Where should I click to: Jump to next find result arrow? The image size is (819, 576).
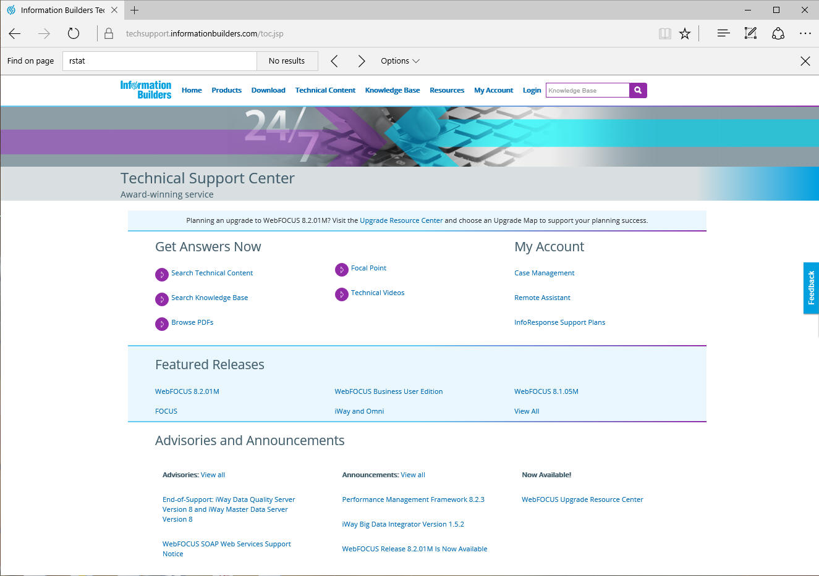click(x=362, y=61)
